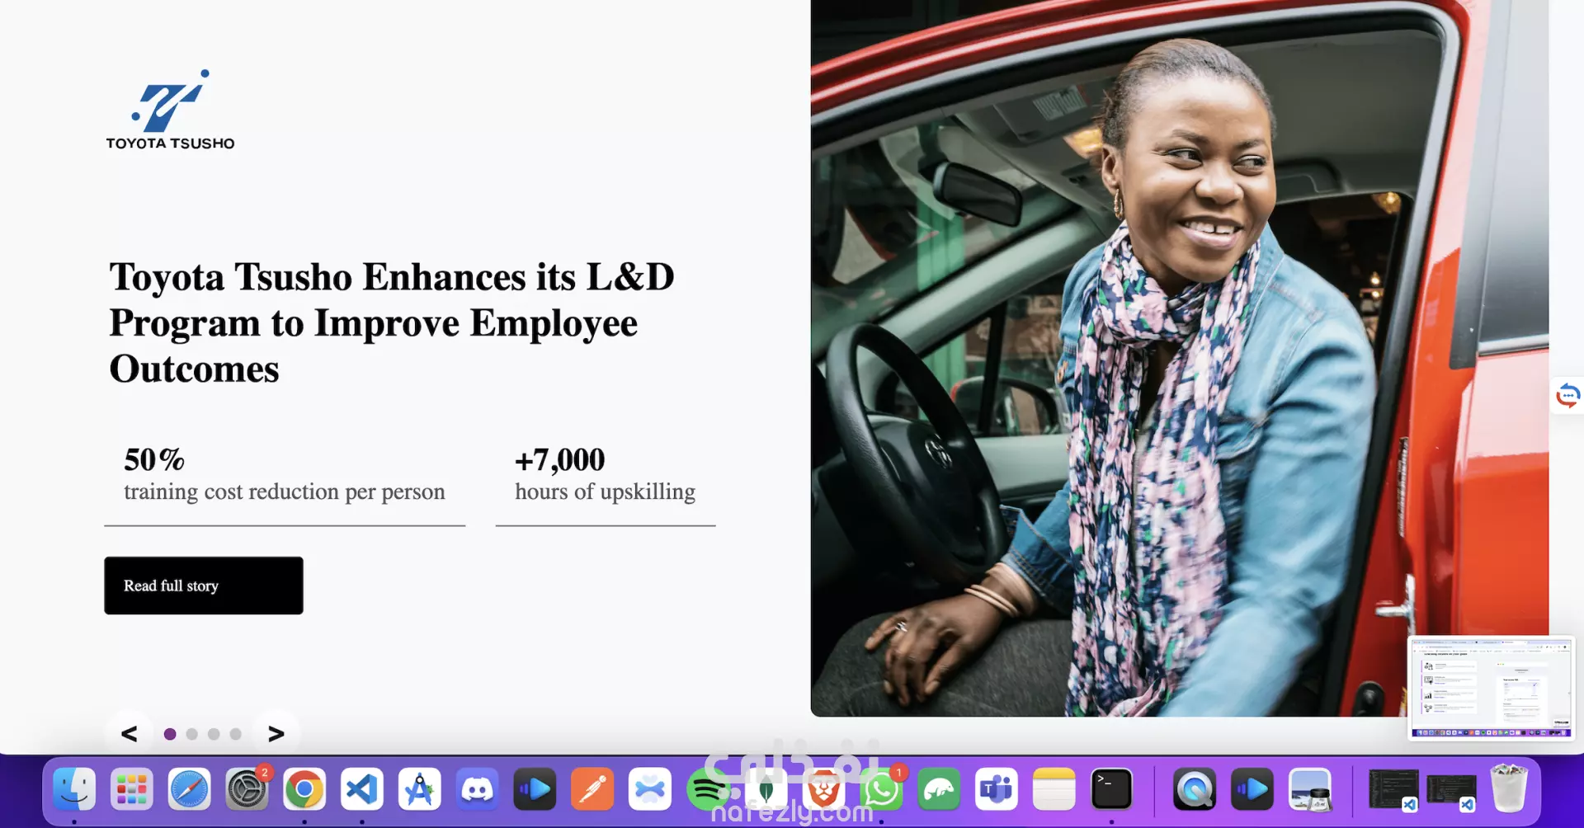
Task: Advance to the next carousel slide
Action: click(x=276, y=733)
